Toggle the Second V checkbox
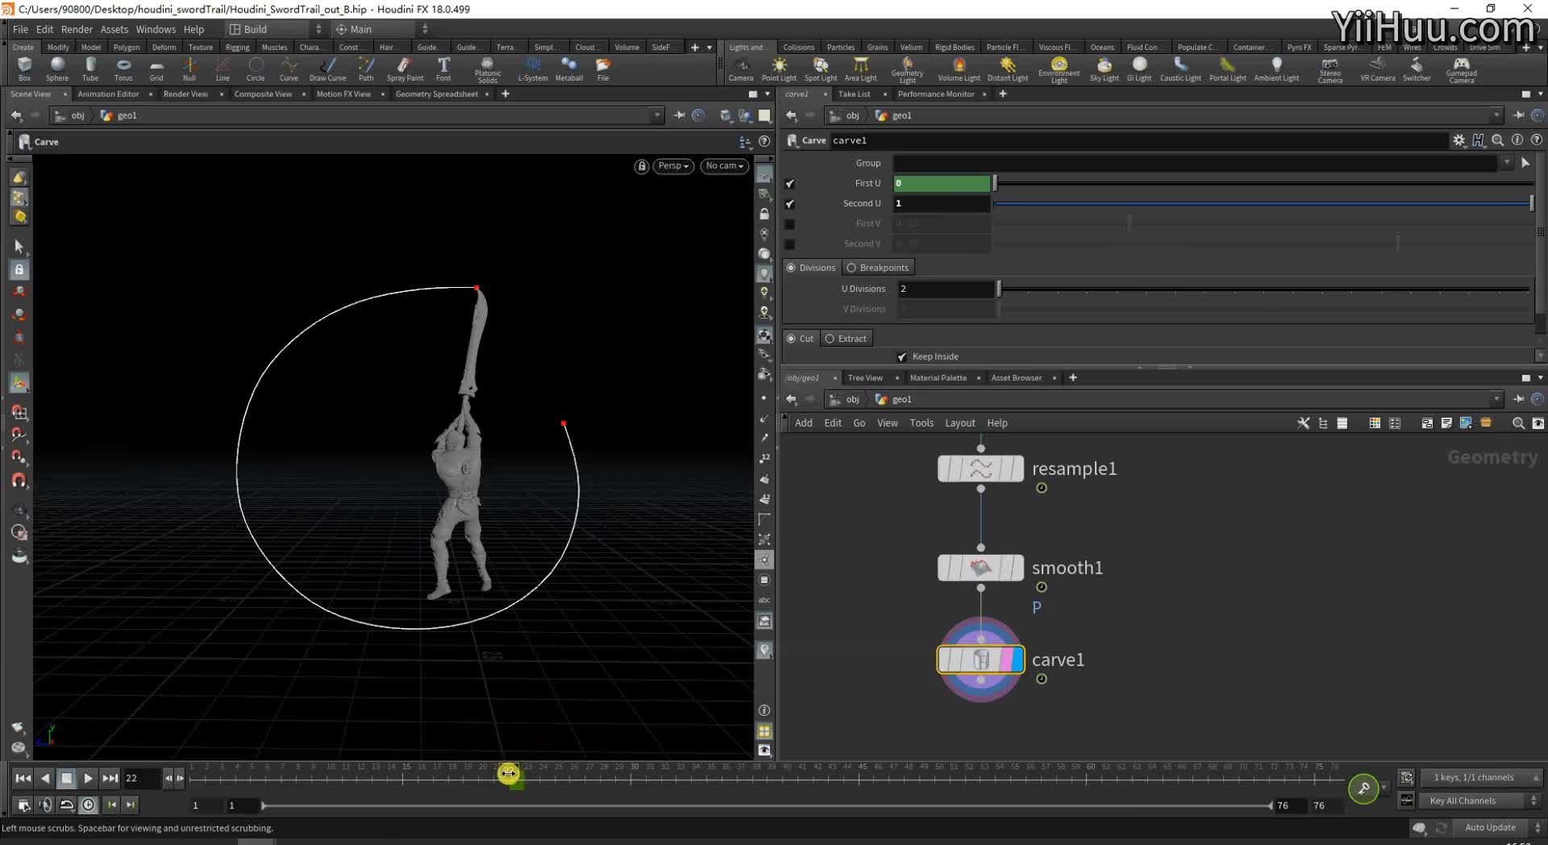The height and width of the screenshot is (845, 1548). [790, 244]
